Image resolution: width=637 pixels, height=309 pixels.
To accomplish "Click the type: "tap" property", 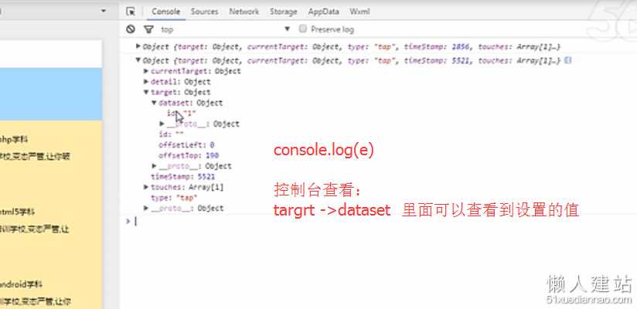I will (x=174, y=198).
